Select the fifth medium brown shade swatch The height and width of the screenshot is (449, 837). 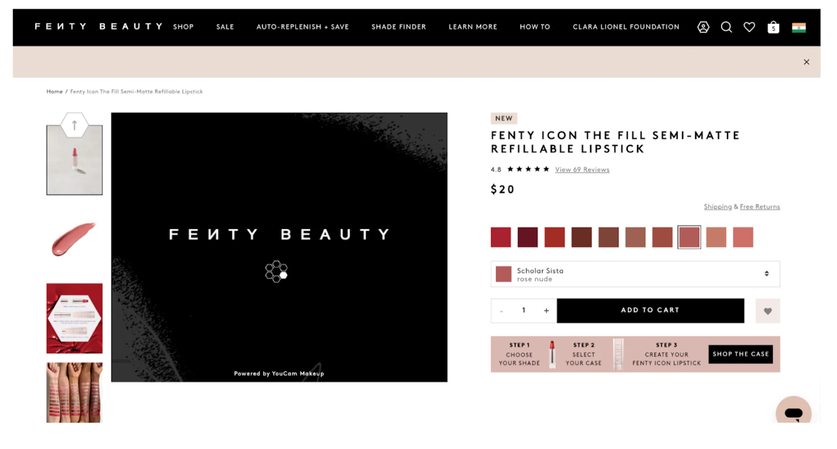pos(608,237)
